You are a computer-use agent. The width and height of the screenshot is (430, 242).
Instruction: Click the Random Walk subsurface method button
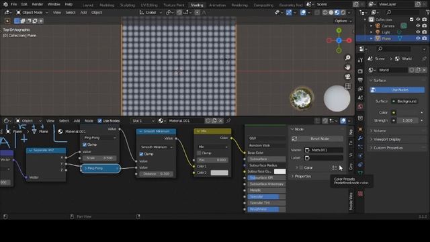click(x=267, y=145)
